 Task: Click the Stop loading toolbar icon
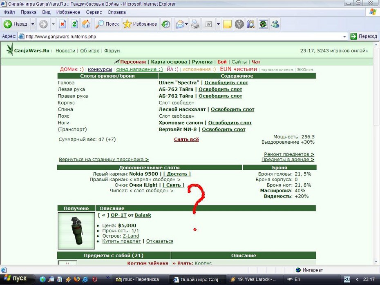pos(63,24)
